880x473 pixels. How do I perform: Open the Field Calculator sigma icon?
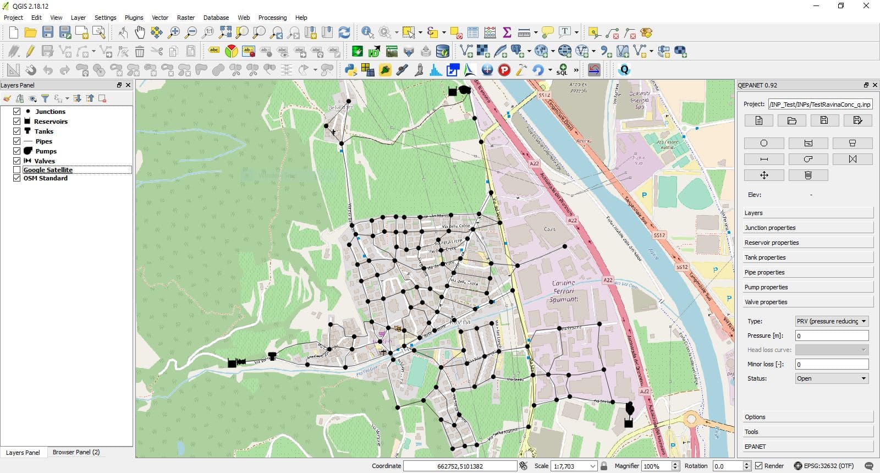507,32
